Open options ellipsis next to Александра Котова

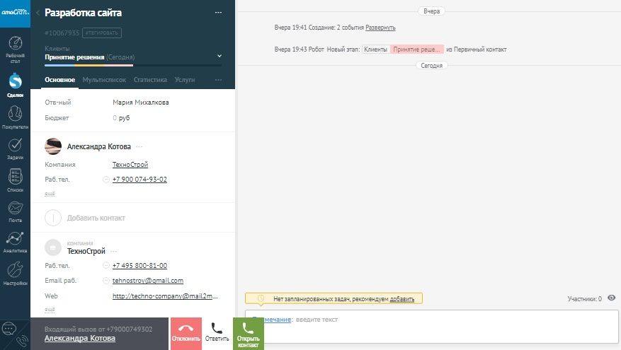pyautogui.click(x=139, y=147)
